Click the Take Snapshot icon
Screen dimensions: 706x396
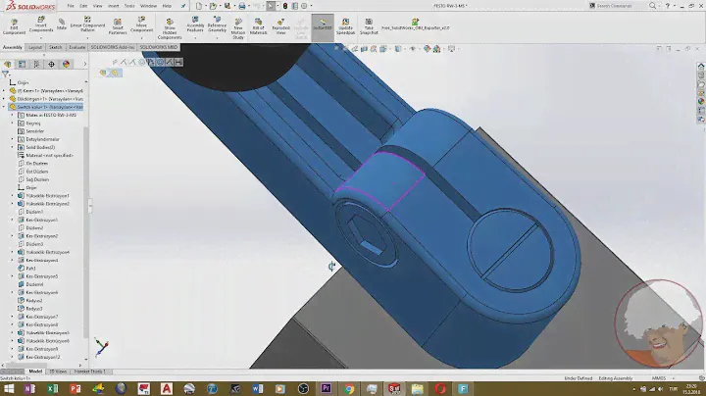(369, 27)
